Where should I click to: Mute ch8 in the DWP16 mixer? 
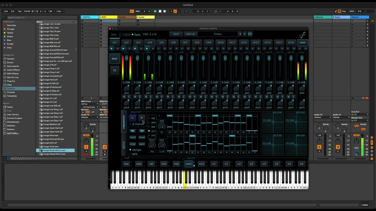point(201,97)
